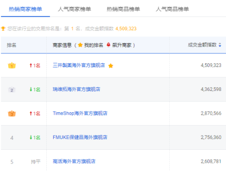Switch to the 人气商家榜单 tab
This screenshot has height=171, width=226.
pos(74,9)
